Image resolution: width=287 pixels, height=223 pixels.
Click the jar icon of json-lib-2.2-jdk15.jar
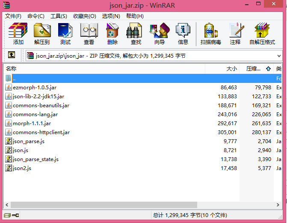[x=9, y=96]
